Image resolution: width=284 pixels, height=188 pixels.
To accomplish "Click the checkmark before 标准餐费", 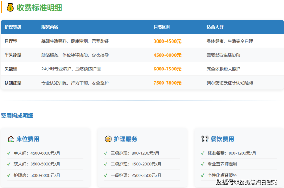I will [x=203, y=153].
